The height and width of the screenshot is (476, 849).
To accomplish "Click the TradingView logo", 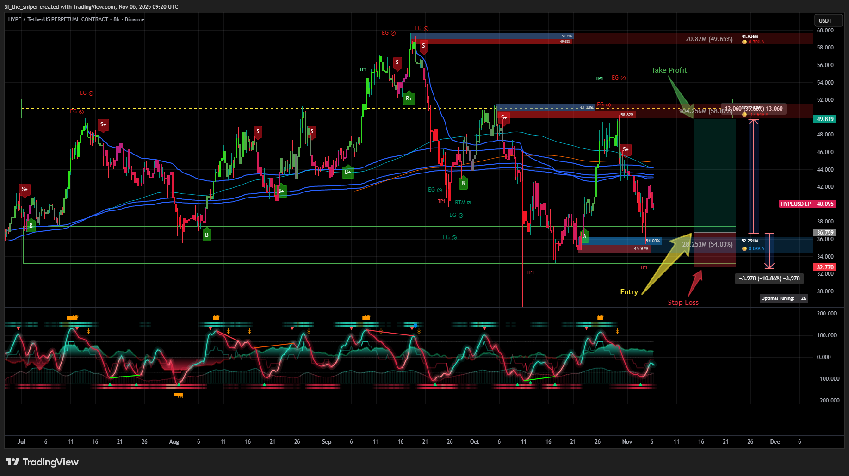I will pos(42,462).
